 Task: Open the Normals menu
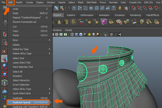click(x=113, y=2)
